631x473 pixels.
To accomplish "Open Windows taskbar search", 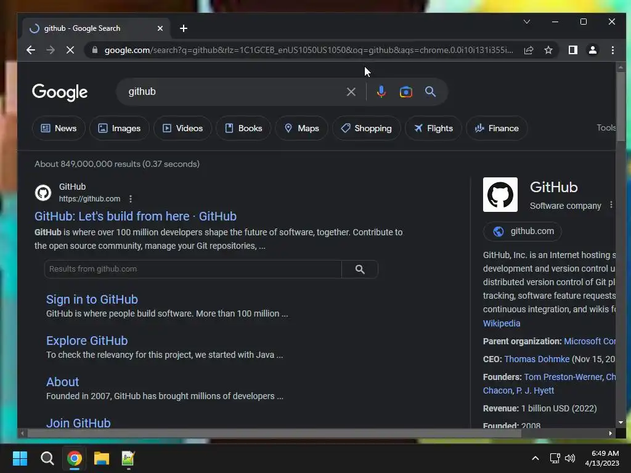I will pos(47,458).
